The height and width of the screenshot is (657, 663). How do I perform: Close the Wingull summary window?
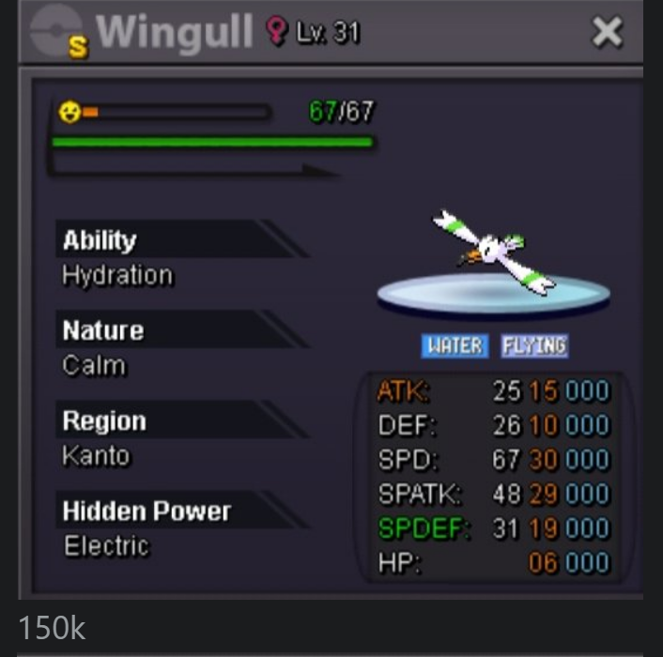607,32
